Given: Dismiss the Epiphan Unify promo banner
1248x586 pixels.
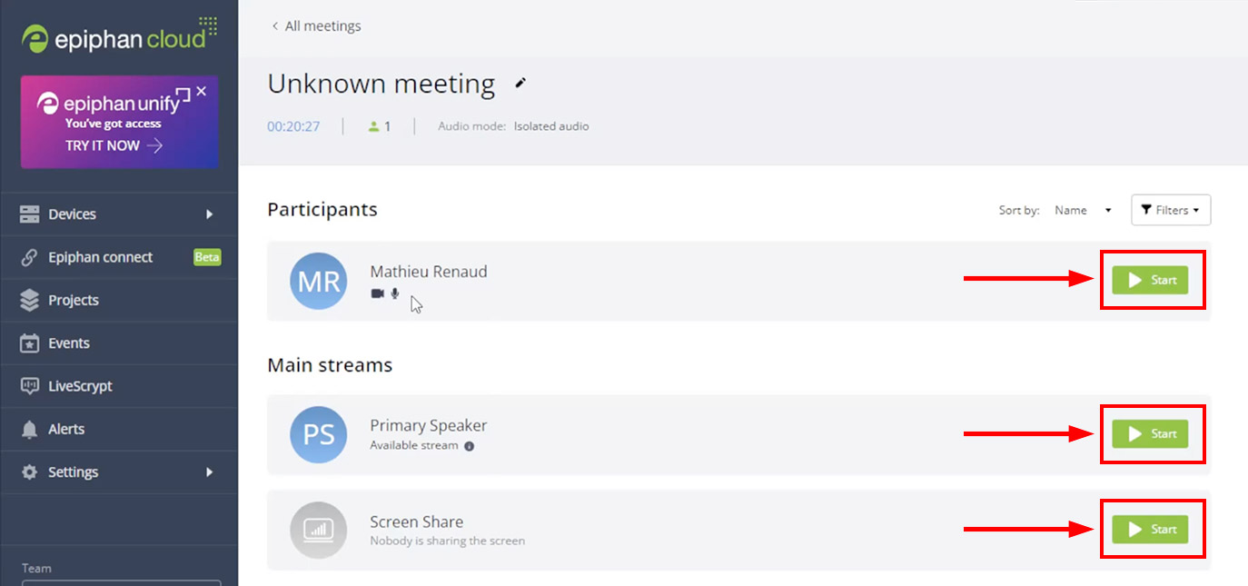Looking at the screenshot, I should point(202,91).
